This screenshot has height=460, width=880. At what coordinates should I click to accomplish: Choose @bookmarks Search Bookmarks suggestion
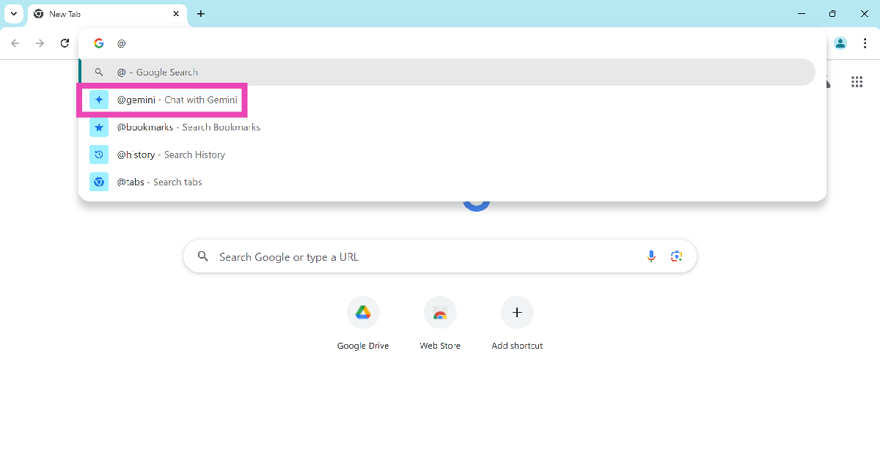[447, 127]
